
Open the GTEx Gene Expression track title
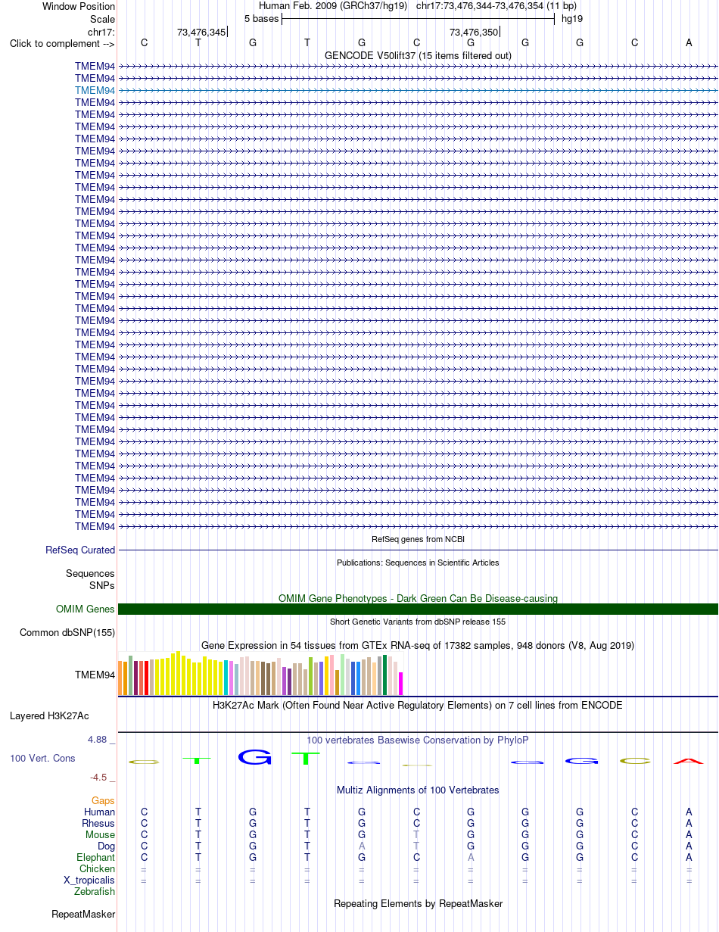[418, 645]
